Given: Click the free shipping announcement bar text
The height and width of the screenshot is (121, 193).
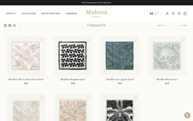Looking at the screenshot, I should coord(96,3).
